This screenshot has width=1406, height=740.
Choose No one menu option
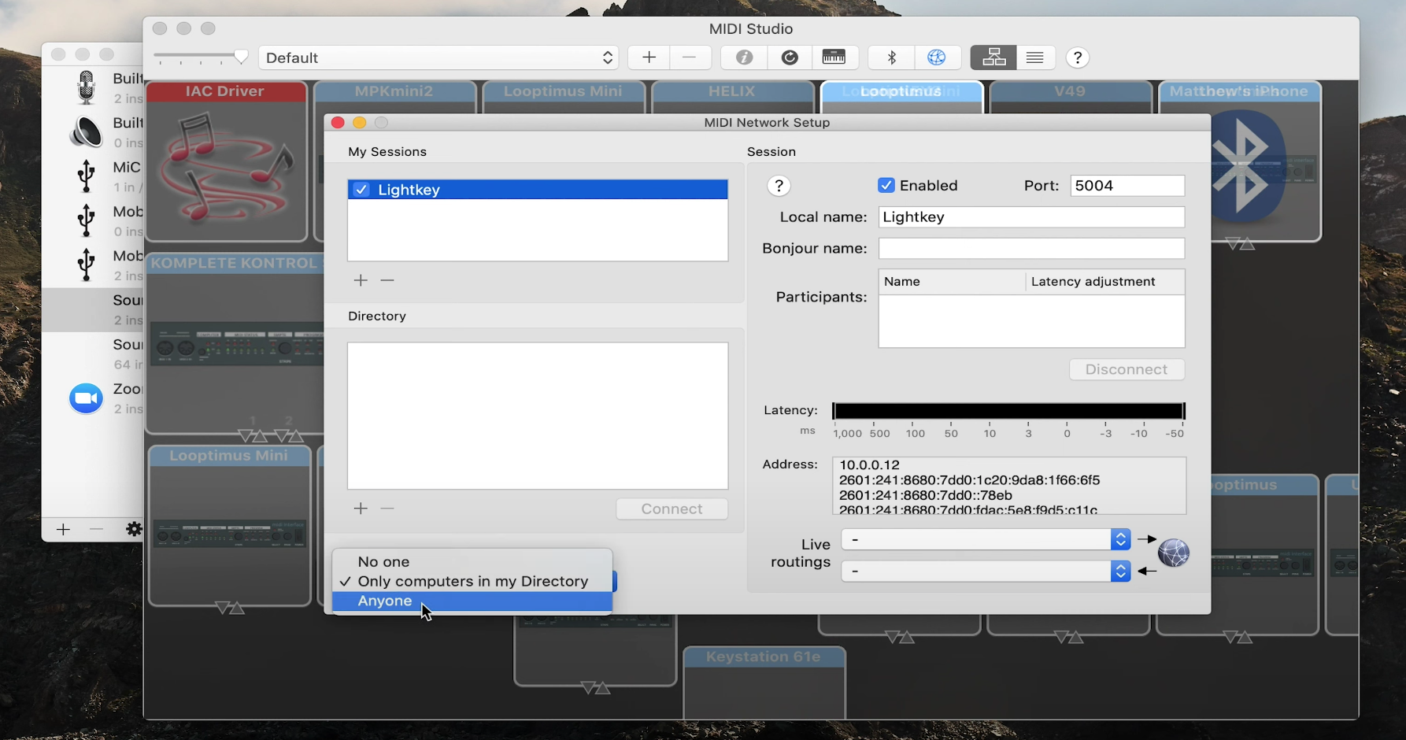point(383,561)
